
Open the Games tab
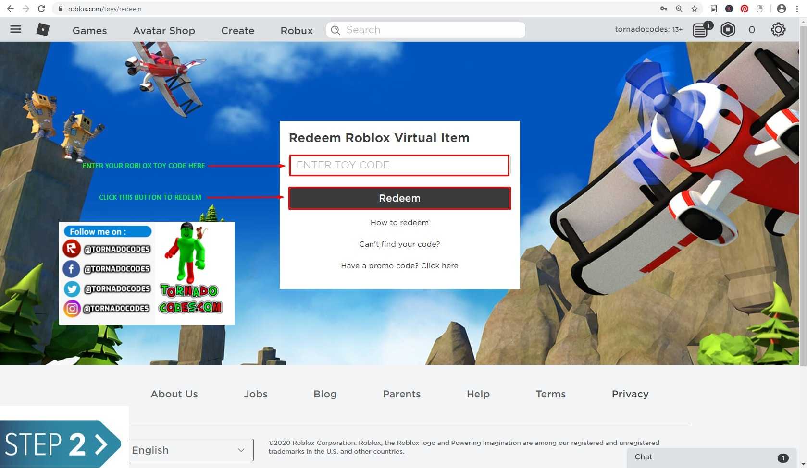(90, 30)
